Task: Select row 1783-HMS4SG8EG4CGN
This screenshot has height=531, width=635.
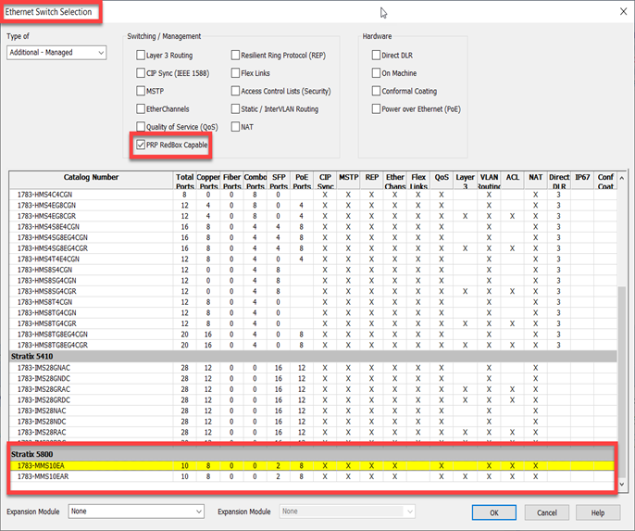Action: click(x=312, y=237)
